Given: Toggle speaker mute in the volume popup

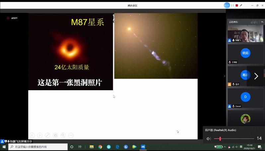Looking at the screenshot, I should tap(209, 139).
